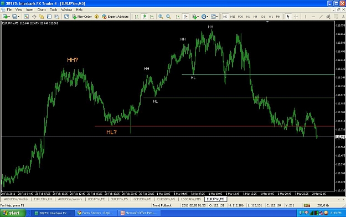Image resolution: width=346 pixels, height=217 pixels.
Task: Click the Periods clock icon
Action: [204, 17]
